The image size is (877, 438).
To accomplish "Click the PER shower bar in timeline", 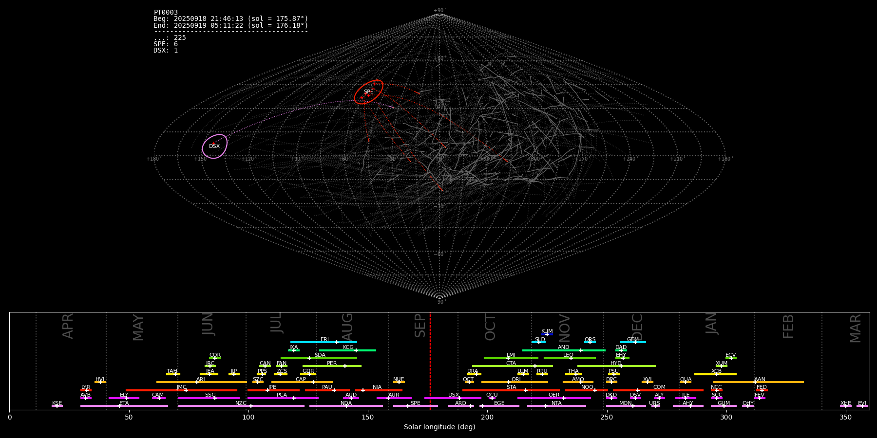I will (332, 366).
